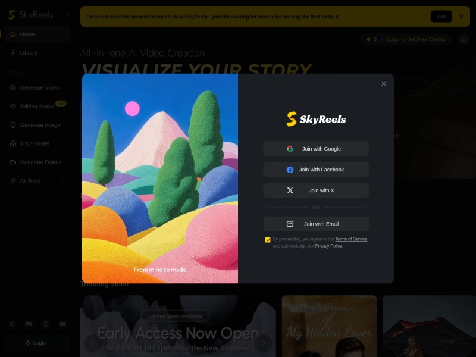Screen dimensions: 476x357
Task: Click the Google icon in the sign-up dialog
Action: 290,149
